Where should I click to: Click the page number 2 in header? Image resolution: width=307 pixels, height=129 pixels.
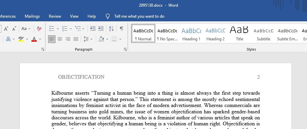pos(258,77)
